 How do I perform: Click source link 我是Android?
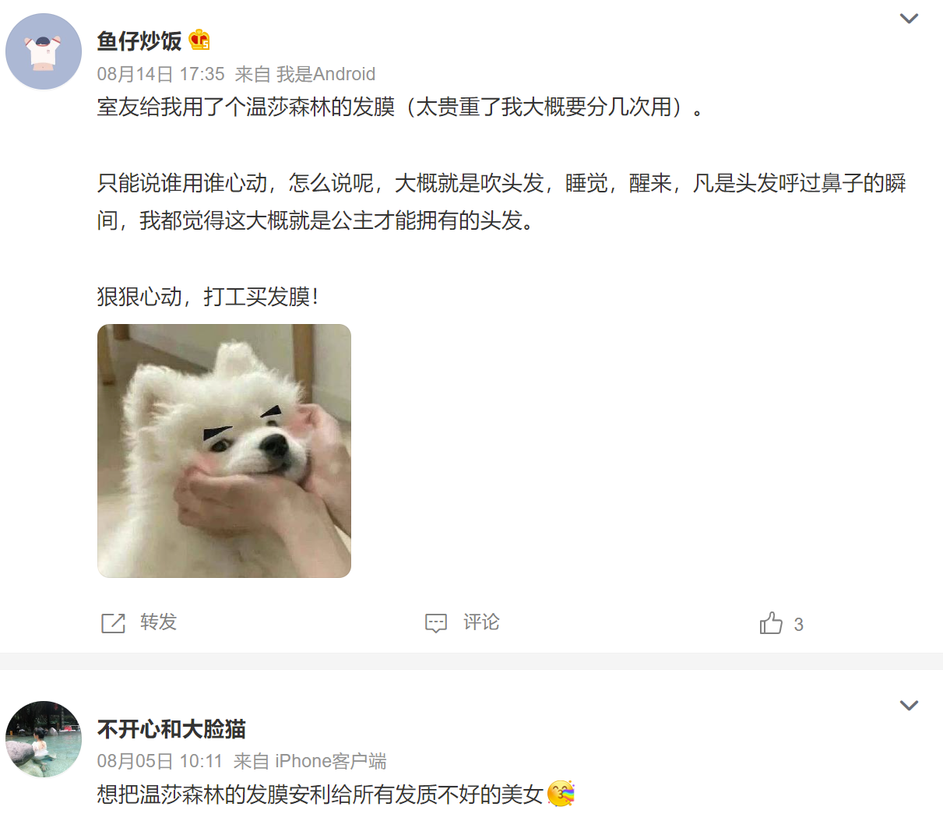(326, 74)
